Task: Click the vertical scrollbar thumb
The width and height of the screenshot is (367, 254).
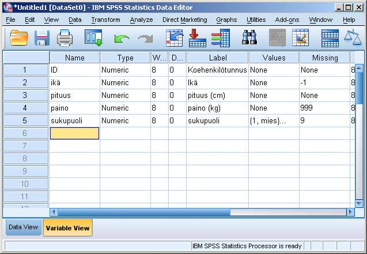Action: click(x=359, y=88)
